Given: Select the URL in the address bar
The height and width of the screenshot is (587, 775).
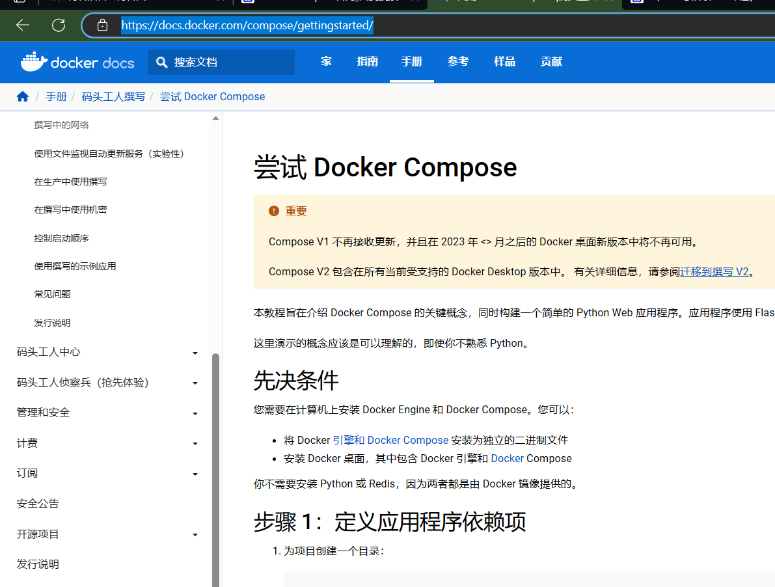Looking at the screenshot, I should coord(247,25).
